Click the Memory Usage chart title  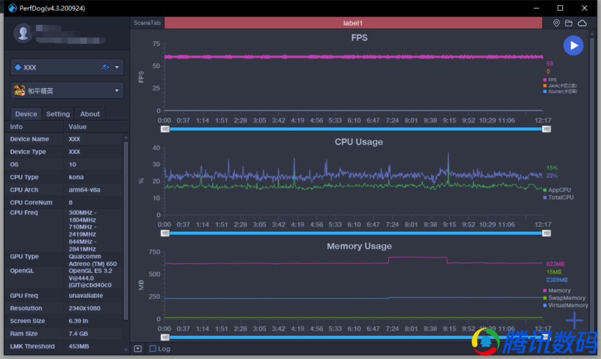pyautogui.click(x=359, y=246)
